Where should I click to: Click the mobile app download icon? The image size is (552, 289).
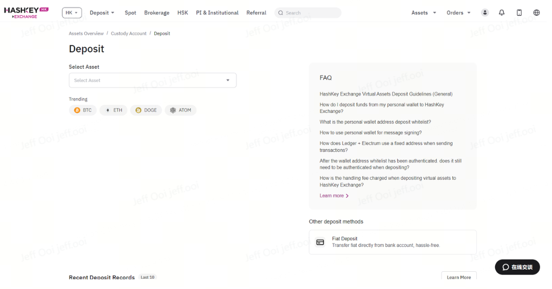click(x=520, y=12)
